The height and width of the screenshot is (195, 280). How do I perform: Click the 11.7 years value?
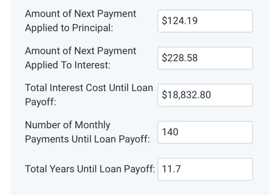pyautogui.click(x=171, y=169)
